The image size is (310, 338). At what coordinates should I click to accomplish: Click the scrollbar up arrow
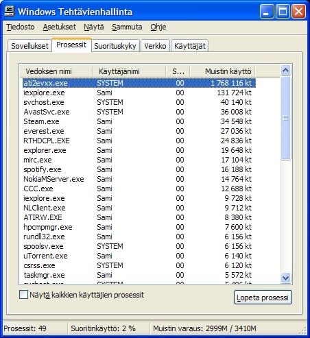pyautogui.click(x=285, y=70)
